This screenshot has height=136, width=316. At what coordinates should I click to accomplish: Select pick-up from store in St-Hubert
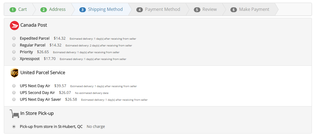click(x=14, y=126)
